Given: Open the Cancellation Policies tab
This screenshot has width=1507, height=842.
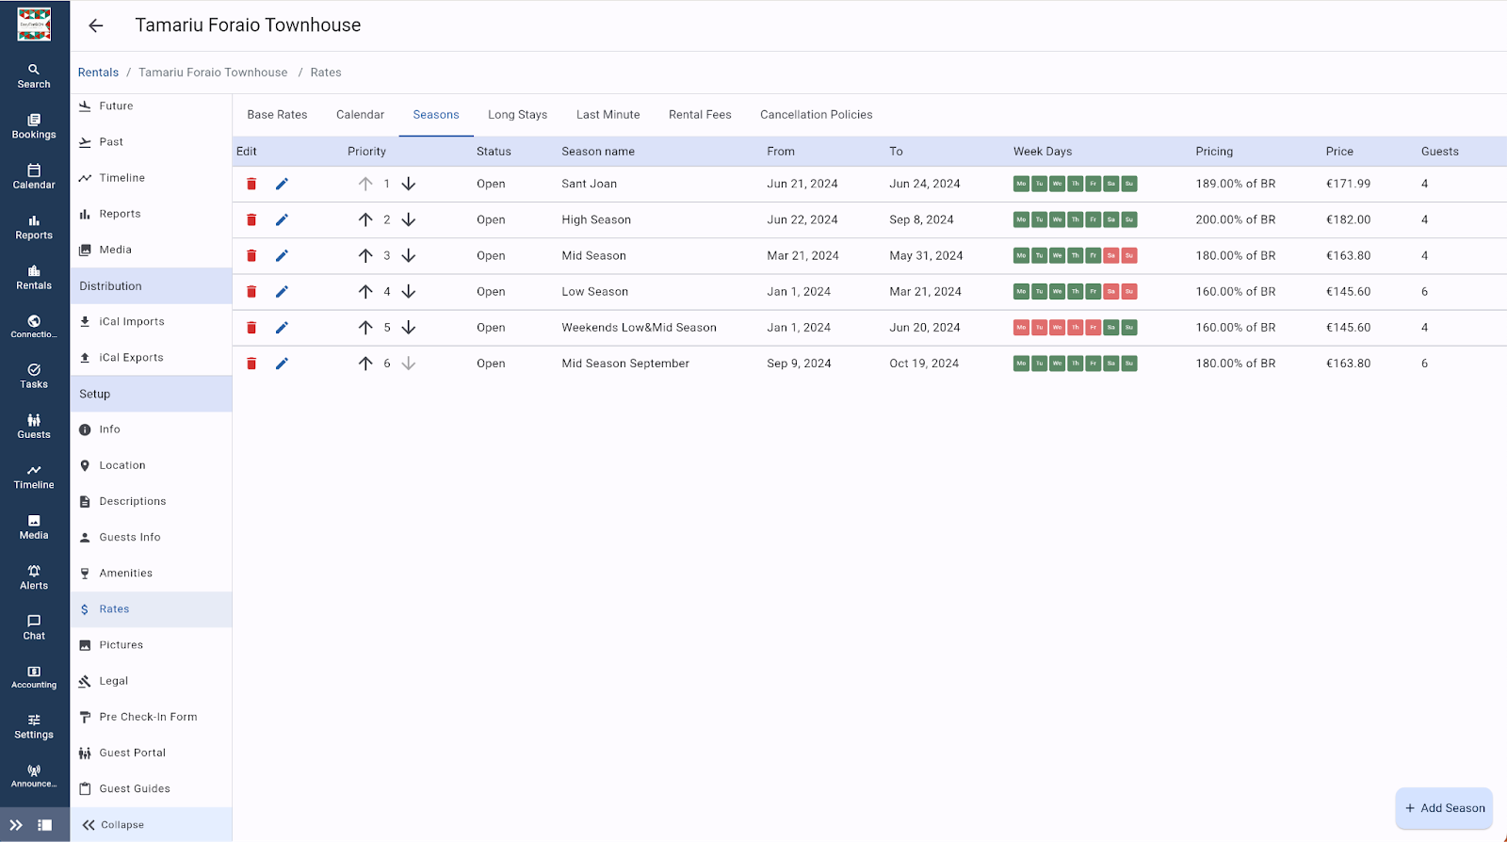Looking at the screenshot, I should pos(816,115).
